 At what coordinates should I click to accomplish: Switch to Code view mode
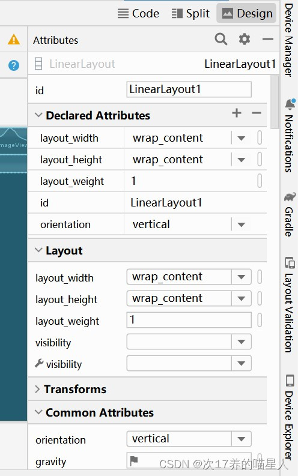point(138,13)
